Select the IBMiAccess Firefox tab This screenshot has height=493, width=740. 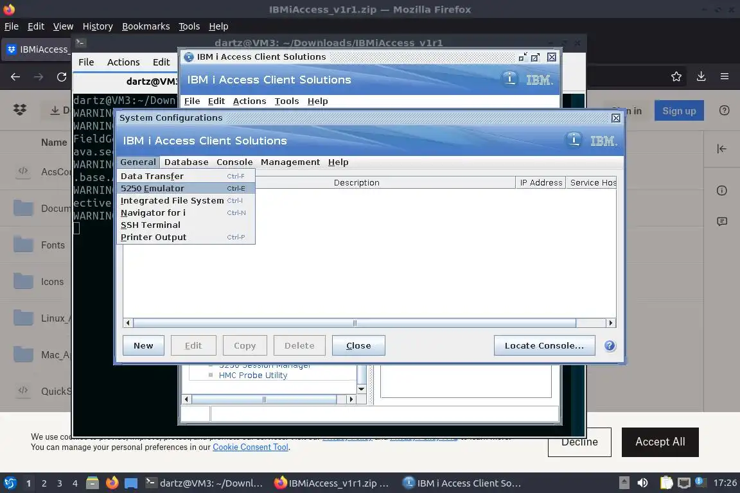[x=37, y=49]
